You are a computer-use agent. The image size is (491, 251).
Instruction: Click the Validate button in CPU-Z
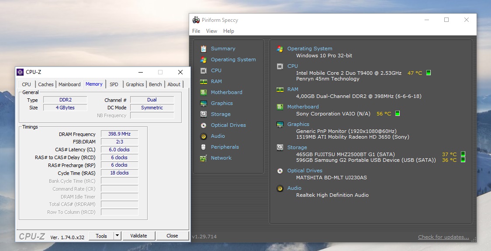[x=138, y=236]
